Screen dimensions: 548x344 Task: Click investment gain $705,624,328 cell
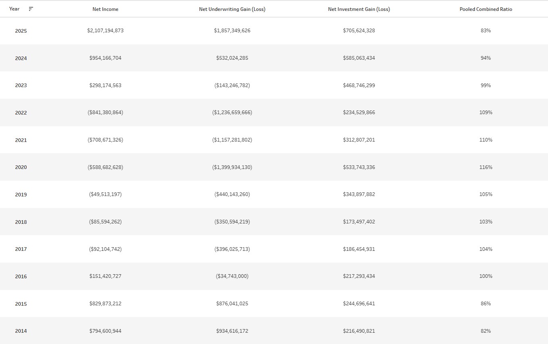(x=359, y=31)
